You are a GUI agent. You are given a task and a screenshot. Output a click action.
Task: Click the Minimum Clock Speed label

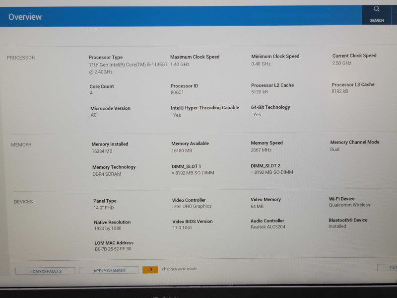(275, 56)
